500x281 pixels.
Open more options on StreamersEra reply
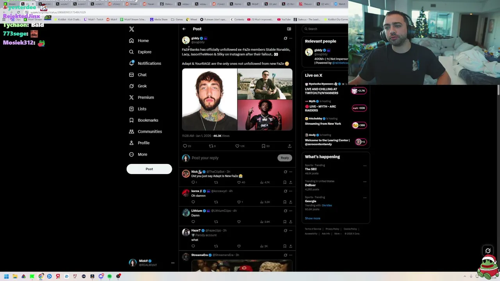291,255
